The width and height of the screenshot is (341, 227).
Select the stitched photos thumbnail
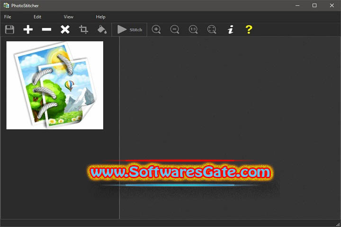tap(55, 85)
